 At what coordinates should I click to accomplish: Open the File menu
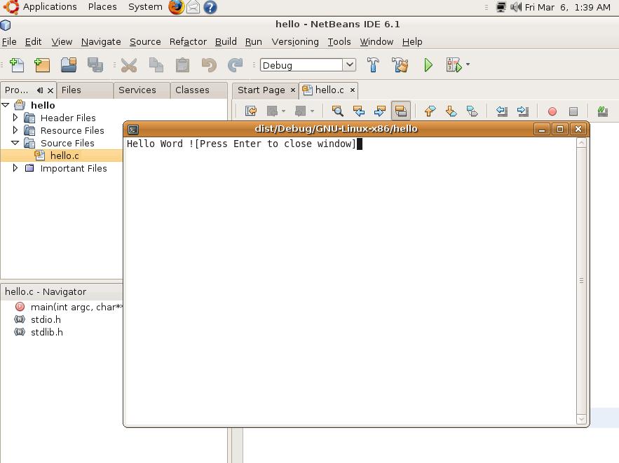pyautogui.click(x=9, y=42)
